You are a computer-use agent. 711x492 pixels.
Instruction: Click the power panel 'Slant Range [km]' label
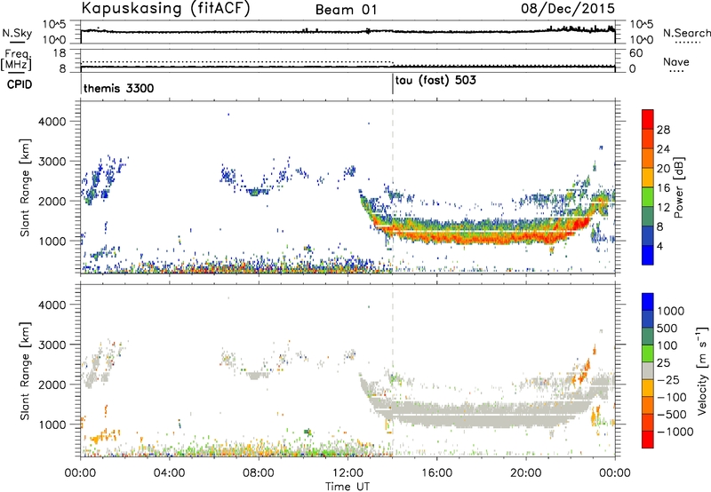coord(25,187)
